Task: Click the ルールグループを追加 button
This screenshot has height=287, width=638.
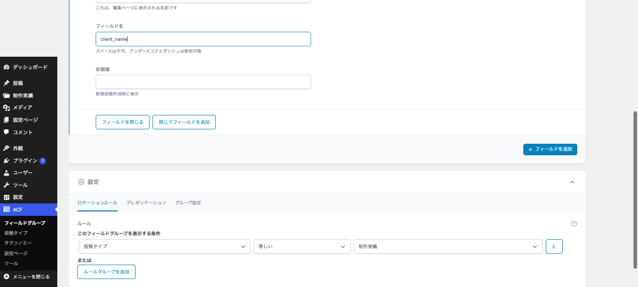Action: [x=106, y=272]
